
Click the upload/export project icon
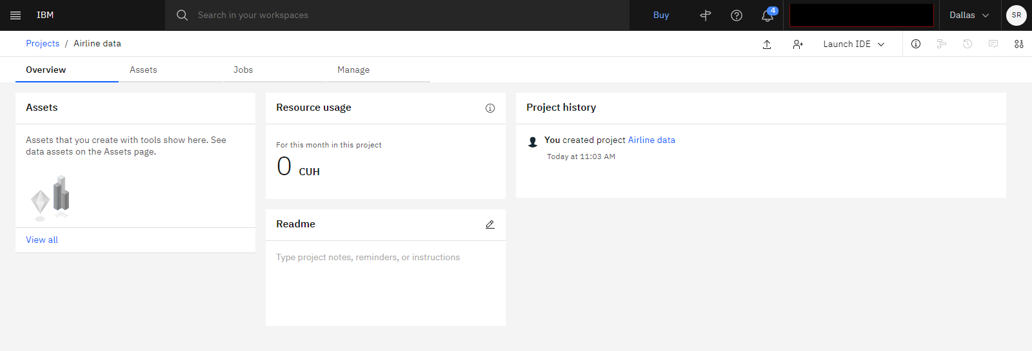click(767, 44)
